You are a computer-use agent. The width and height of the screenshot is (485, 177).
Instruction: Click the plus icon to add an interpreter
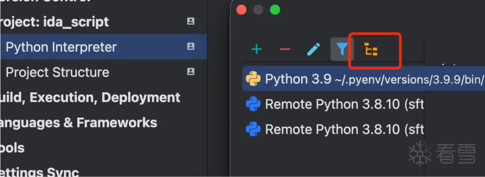(257, 50)
